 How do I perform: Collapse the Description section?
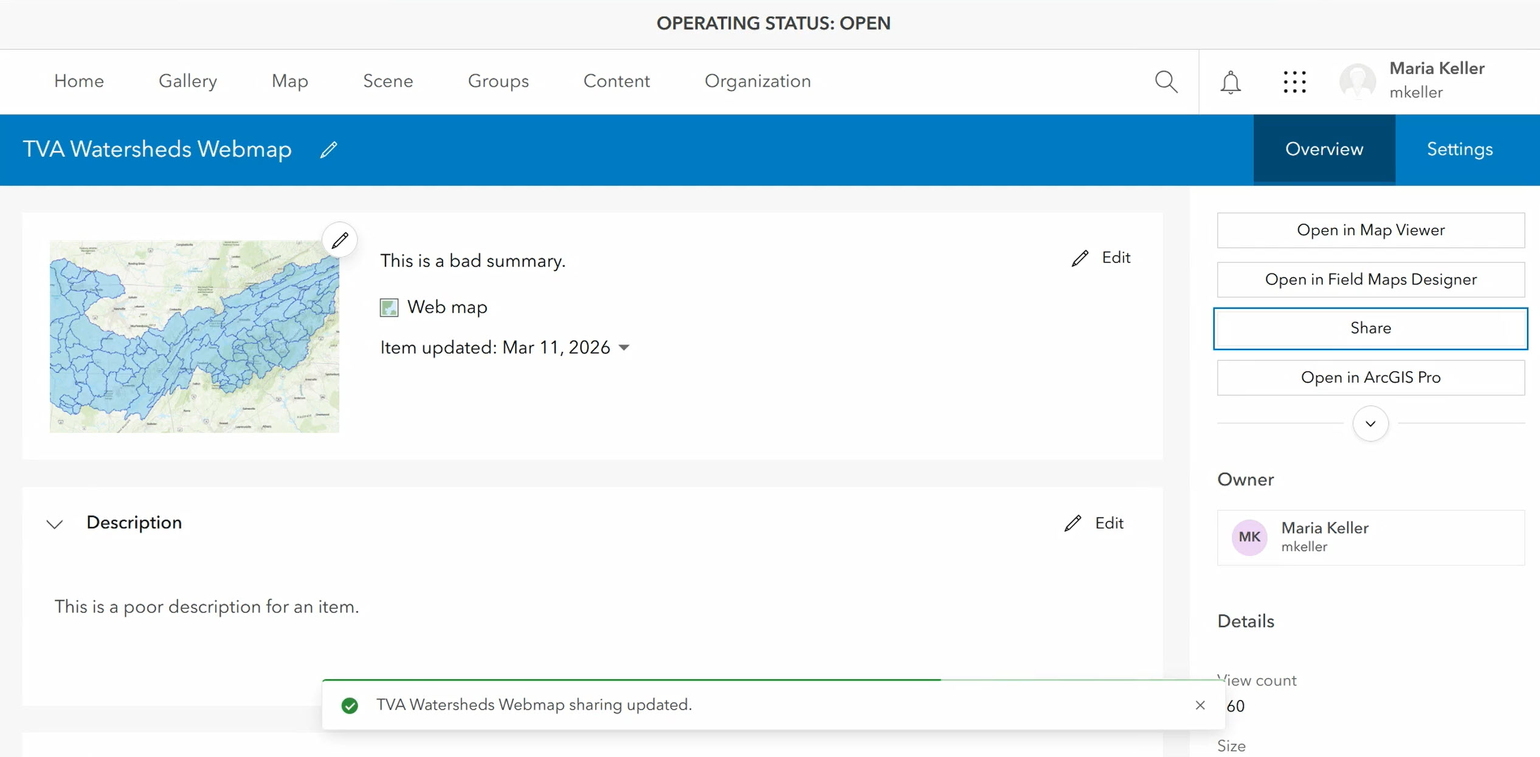pyautogui.click(x=55, y=524)
